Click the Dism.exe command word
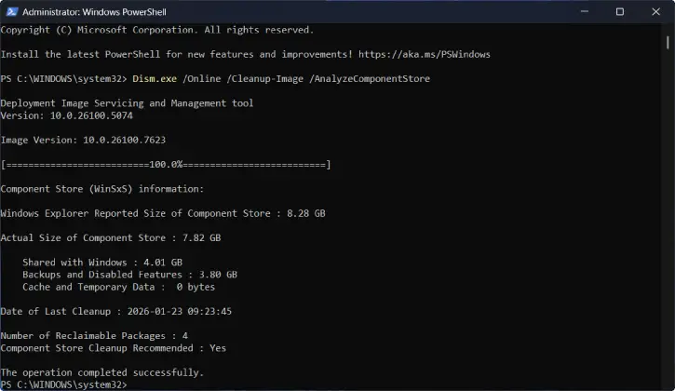Image resolution: width=675 pixels, height=391 pixels. (156, 79)
